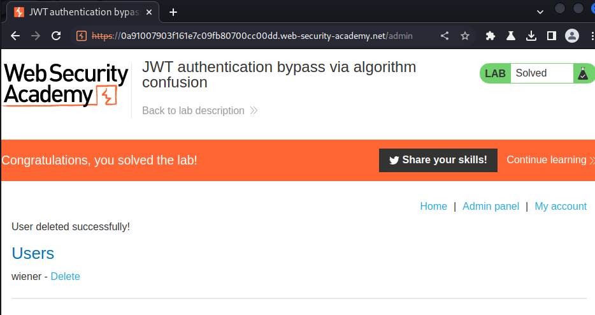This screenshot has width=595, height=315.
Task: Toggle the browser side panel
Action: tap(551, 36)
